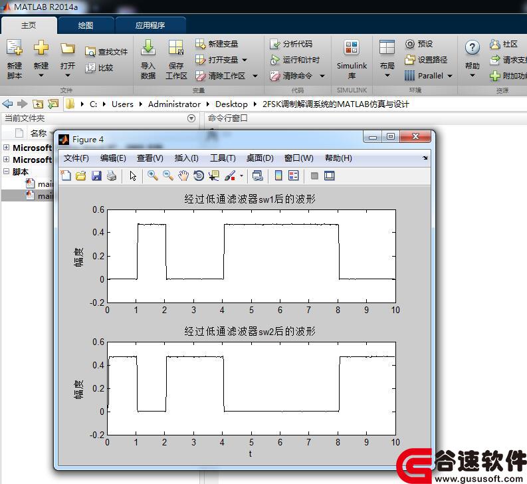Insert Legend via toolbar icon

294,176
